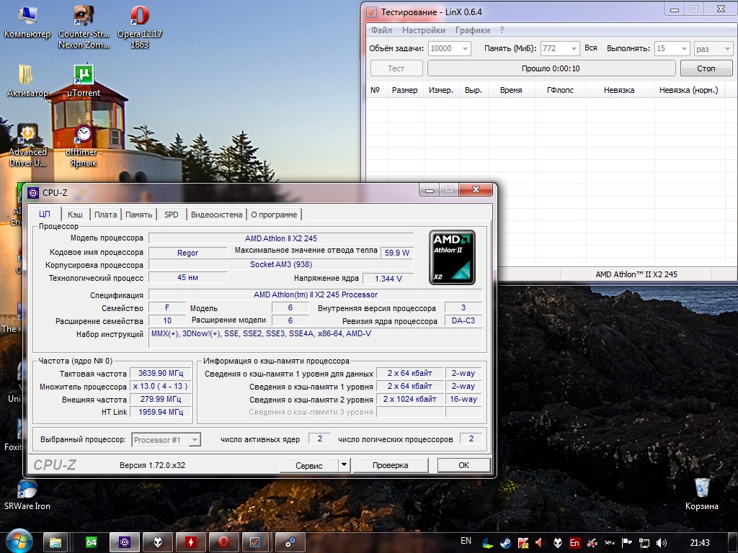
Task: Click the Невязка (норм.) column header
Action: pos(688,90)
